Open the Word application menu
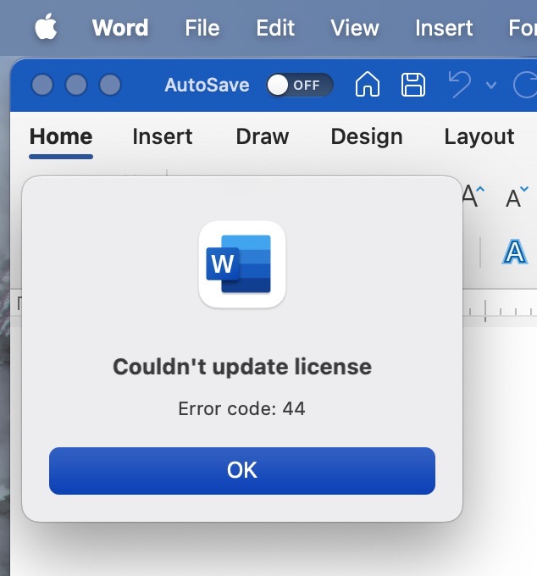 pos(120,28)
